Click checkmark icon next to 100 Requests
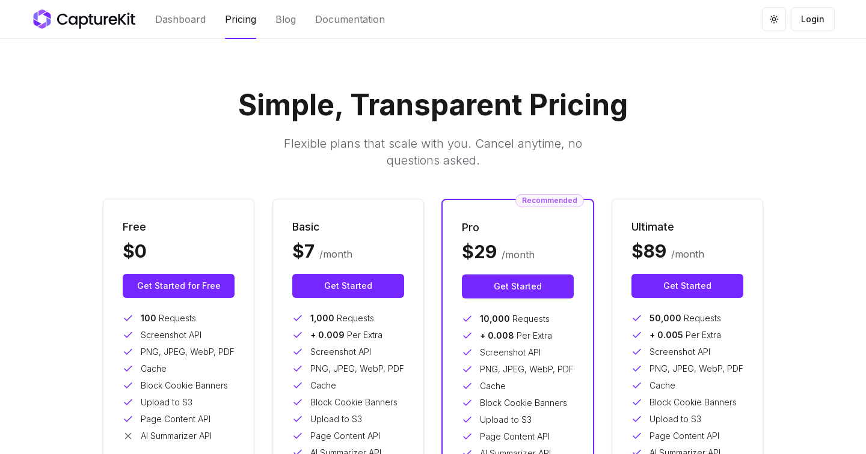Viewport: 866px width, 454px height. pyautogui.click(x=128, y=318)
